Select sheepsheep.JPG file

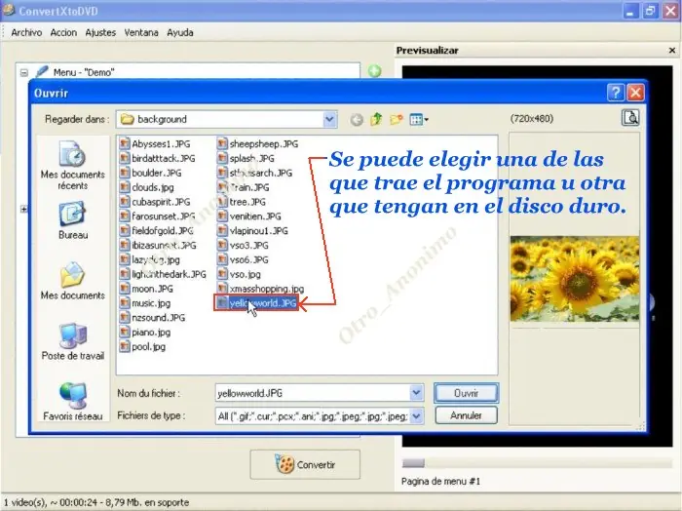point(258,144)
